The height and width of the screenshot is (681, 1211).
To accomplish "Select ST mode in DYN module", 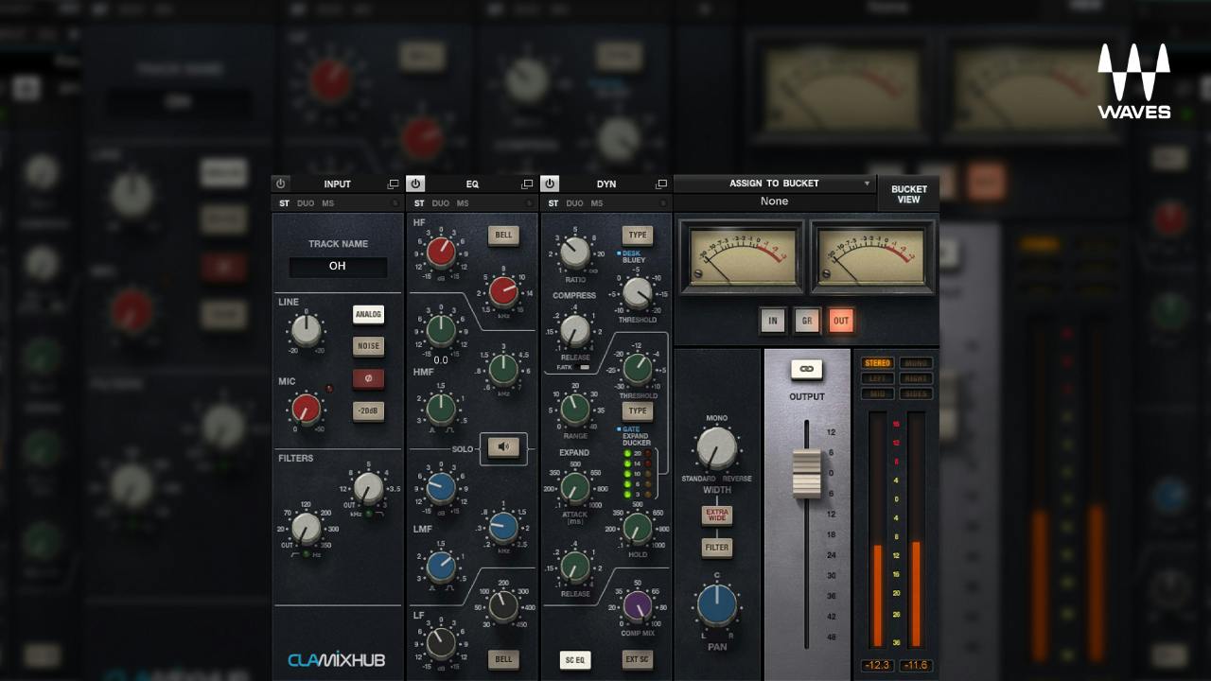I will point(553,203).
